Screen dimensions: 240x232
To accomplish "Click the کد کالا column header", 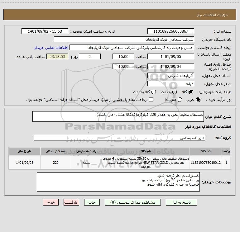I will (x=206, y=151).
